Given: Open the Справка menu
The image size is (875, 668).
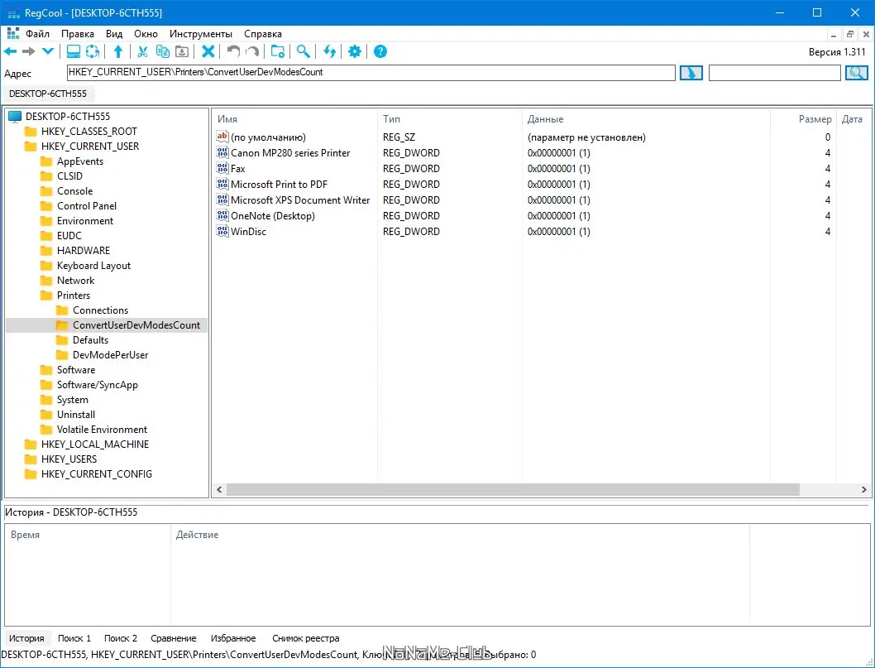Looking at the screenshot, I should (x=263, y=34).
